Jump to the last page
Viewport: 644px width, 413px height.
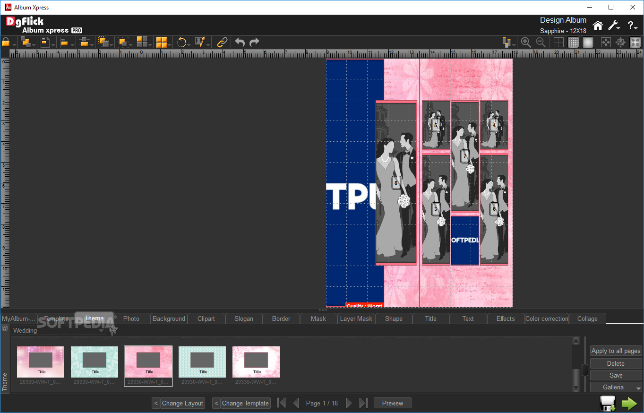pyautogui.click(x=363, y=403)
